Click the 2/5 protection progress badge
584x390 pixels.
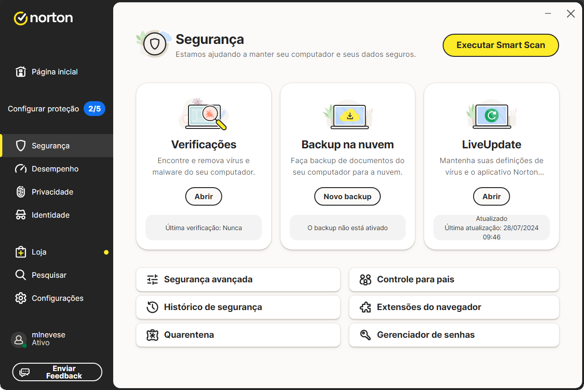(94, 109)
